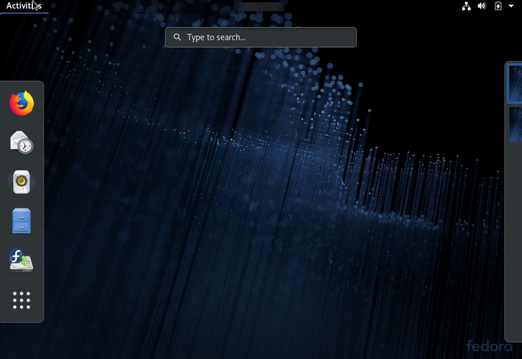The width and height of the screenshot is (522, 359).
Task: Show all applications grid
Action: tap(21, 300)
